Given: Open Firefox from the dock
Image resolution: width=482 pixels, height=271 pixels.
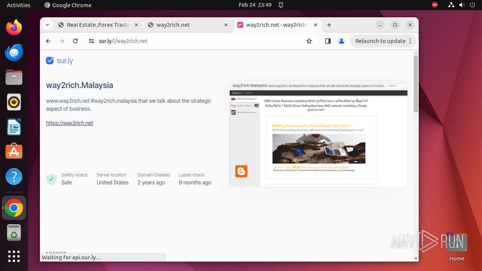Looking at the screenshot, I should click(14, 27).
